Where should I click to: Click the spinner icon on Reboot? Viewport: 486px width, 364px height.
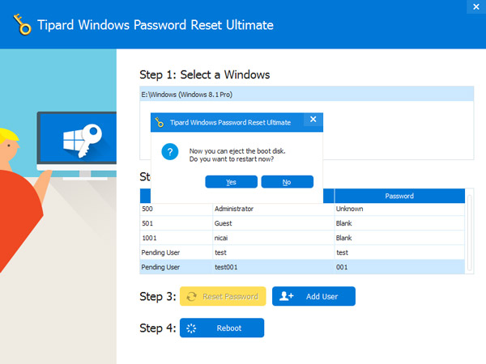191,328
